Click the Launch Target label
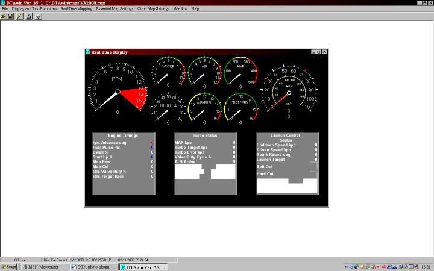Screen dimensions: 434x271 [x=271, y=160]
